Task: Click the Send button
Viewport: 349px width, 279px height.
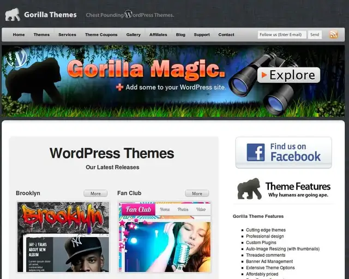Action: coord(315,35)
